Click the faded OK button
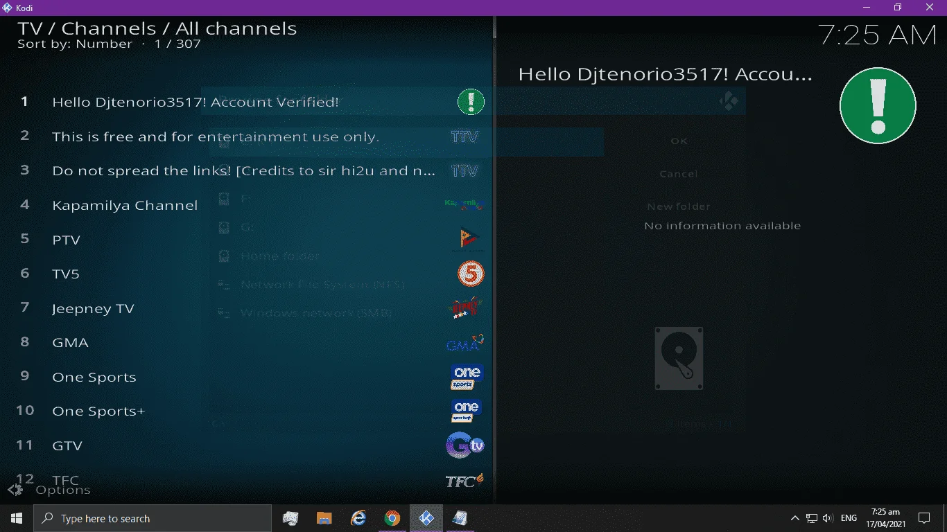 [679, 141]
